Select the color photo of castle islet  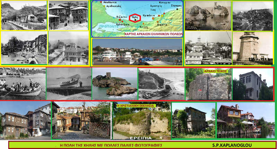click(114, 83)
